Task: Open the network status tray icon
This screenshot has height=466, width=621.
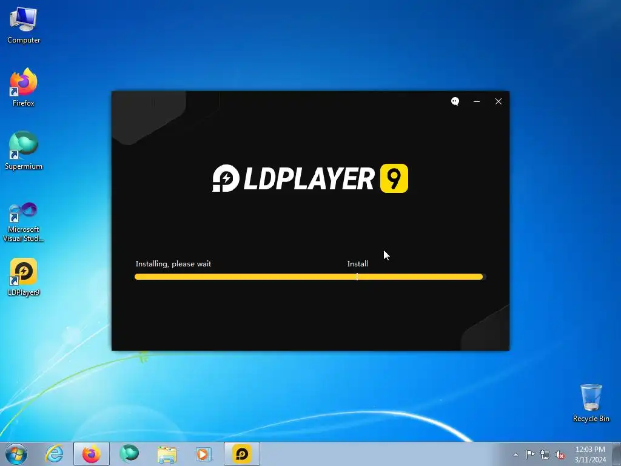Action: point(545,454)
